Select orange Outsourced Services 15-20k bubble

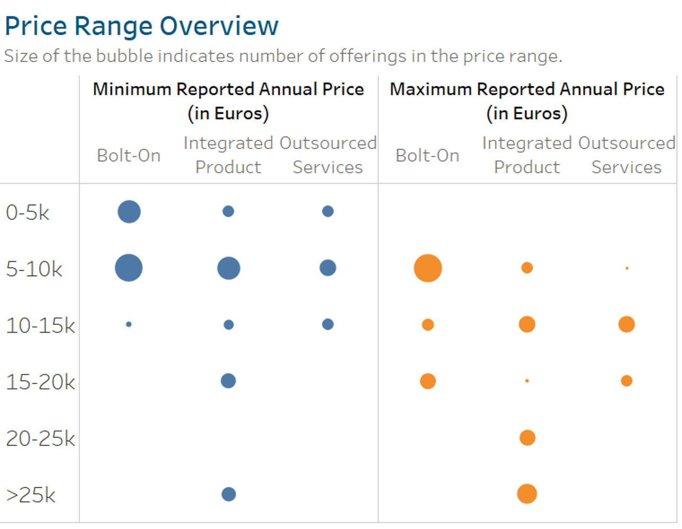(626, 381)
